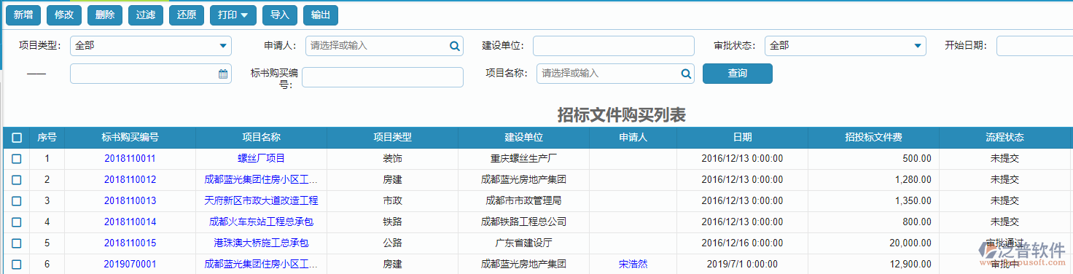Check the row 3 checkbox for 天府新区

17,200
